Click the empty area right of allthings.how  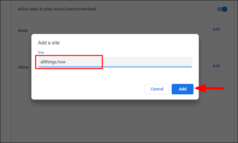pos(147,62)
